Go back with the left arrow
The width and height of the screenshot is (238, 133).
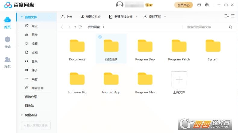click(62, 27)
